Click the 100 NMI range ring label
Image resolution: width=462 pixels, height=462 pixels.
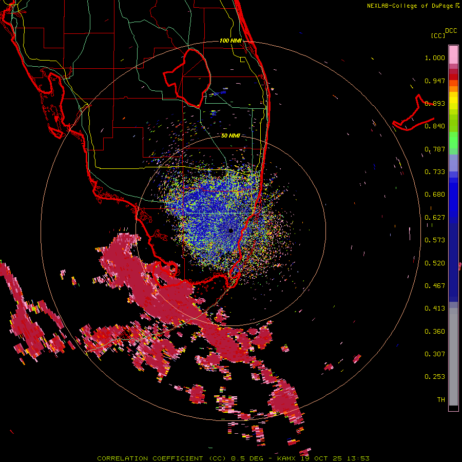tap(230, 41)
